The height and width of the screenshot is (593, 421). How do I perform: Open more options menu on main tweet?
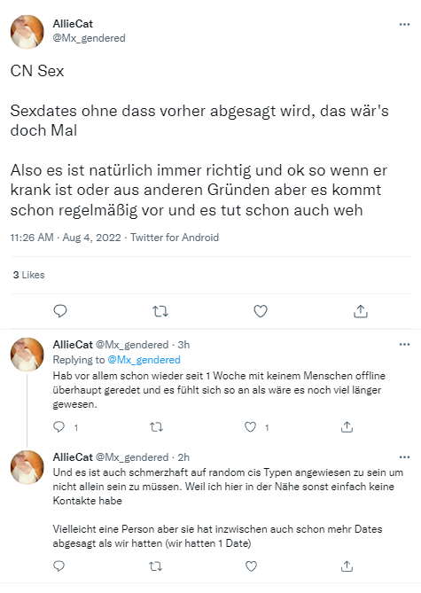tap(404, 24)
